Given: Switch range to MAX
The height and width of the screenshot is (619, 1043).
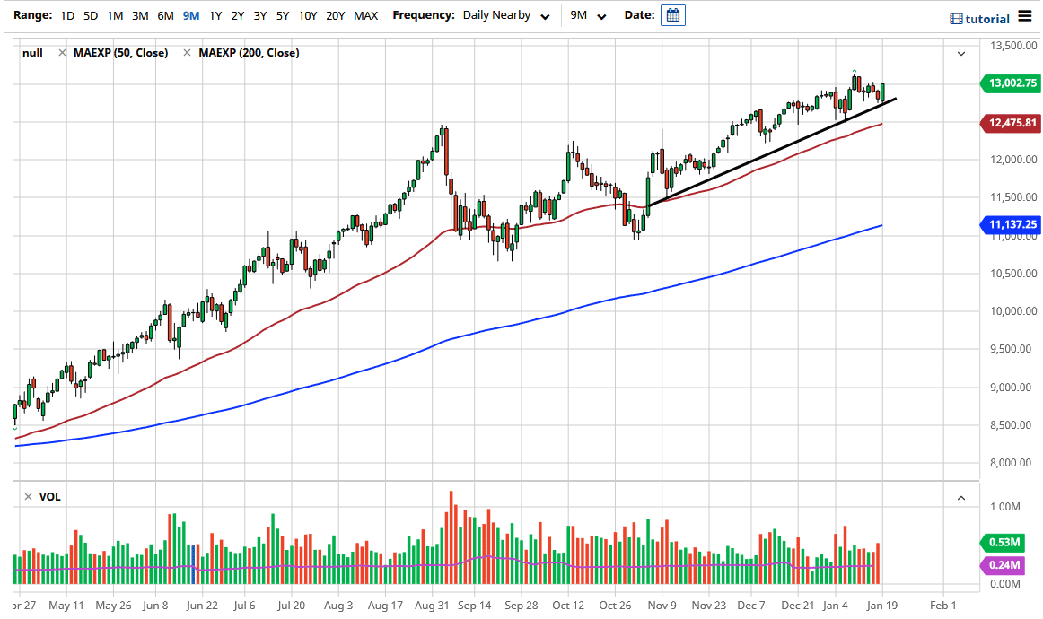Looking at the screenshot, I should point(365,15).
